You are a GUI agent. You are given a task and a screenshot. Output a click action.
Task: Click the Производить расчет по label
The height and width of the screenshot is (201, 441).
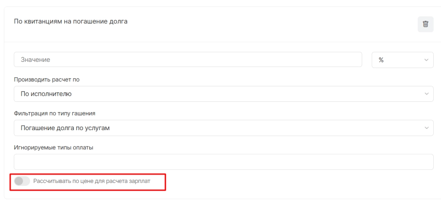tap(47, 79)
